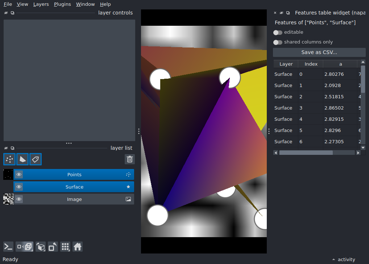
Task: Sort by Index column header
Action: click(x=311, y=64)
